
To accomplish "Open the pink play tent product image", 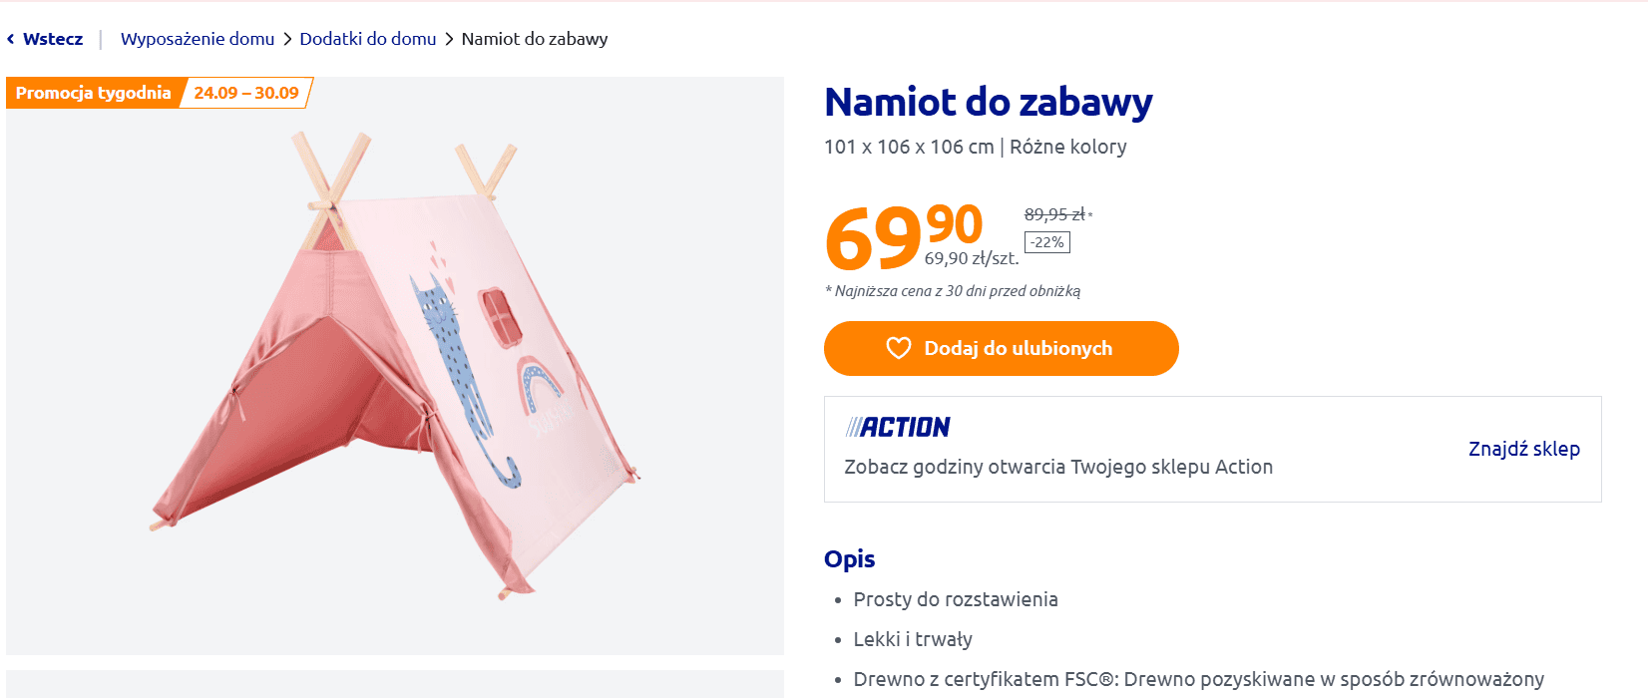I will tap(395, 366).
